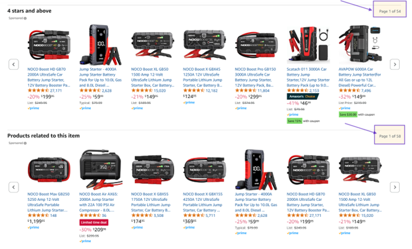
Task: Go to next page of 4 stars carousel
Action: tap(394, 64)
